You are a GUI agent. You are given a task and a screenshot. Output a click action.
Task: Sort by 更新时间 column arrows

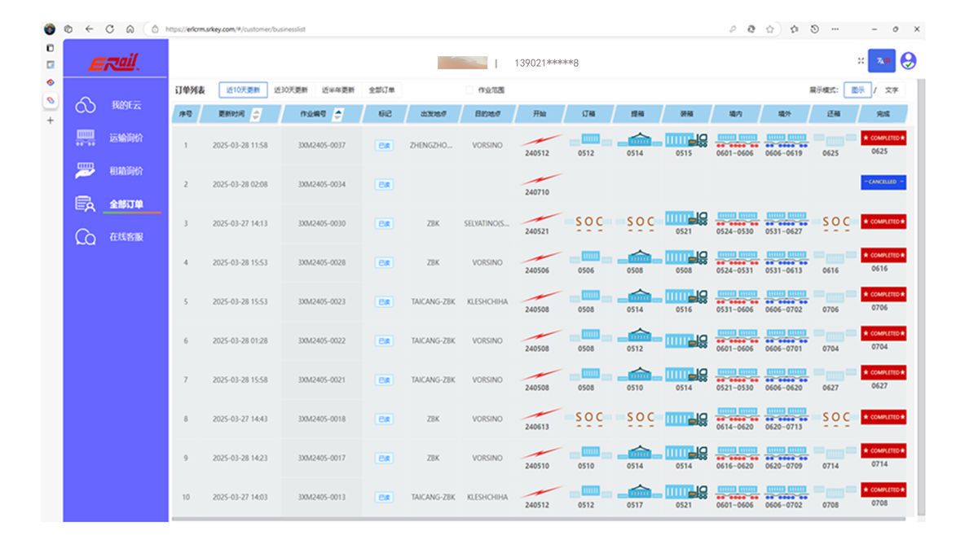pyautogui.click(x=257, y=115)
